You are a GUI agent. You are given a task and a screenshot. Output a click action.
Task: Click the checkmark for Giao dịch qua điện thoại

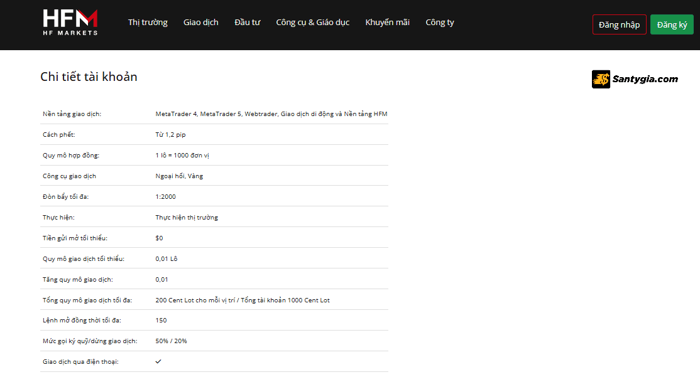158,361
